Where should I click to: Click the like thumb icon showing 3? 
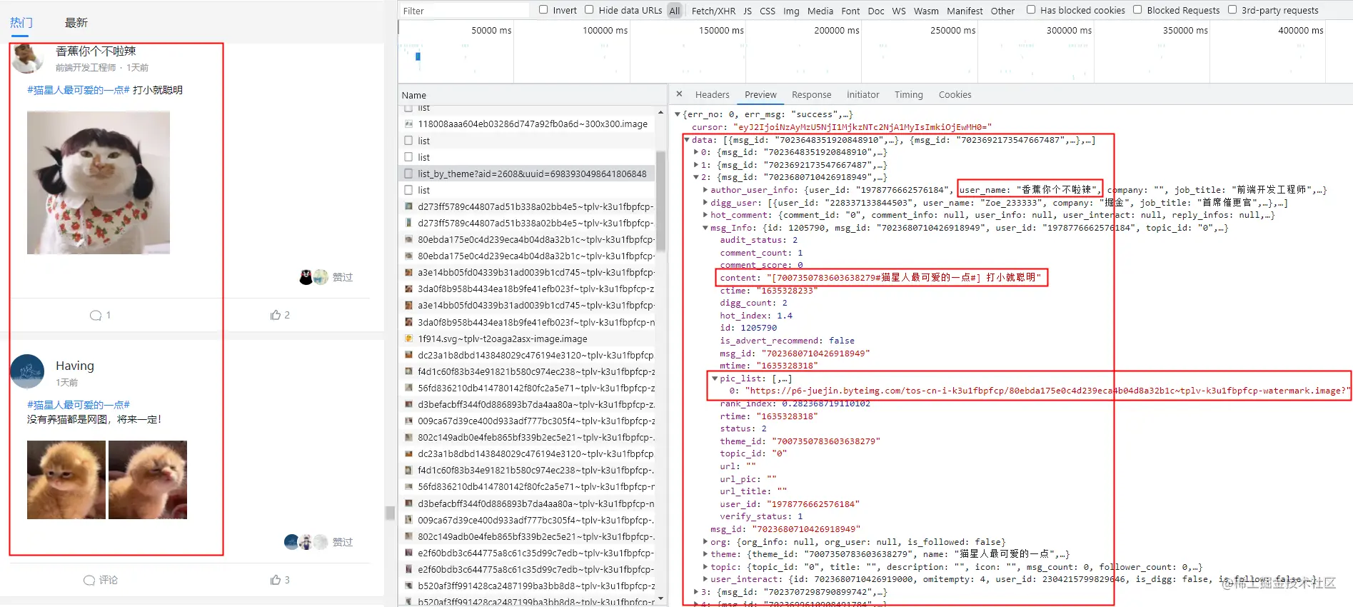(275, 580)
